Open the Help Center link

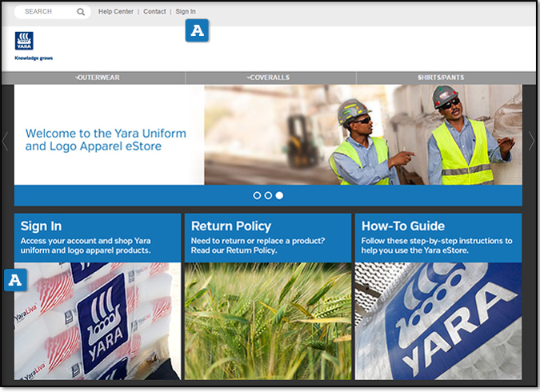[x=116, y=12]
